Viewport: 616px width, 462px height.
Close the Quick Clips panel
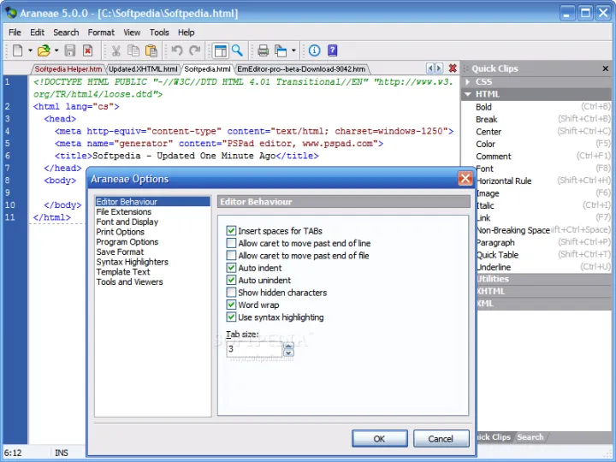coord(606,68)
